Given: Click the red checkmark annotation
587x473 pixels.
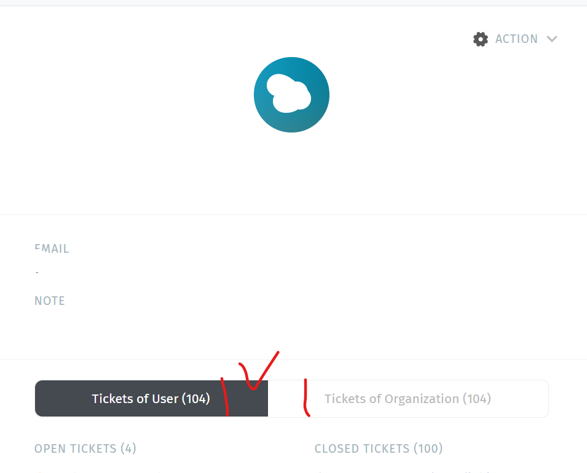Looking at the screenshot, I should (x=259, y=371).
